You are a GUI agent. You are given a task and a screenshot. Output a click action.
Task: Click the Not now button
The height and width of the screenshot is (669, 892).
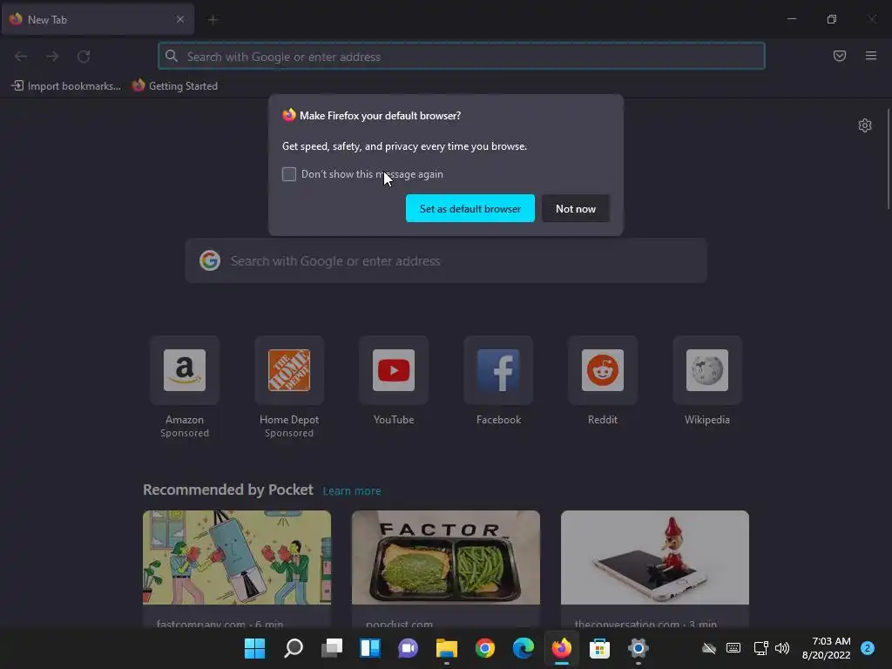click(576, 208)
